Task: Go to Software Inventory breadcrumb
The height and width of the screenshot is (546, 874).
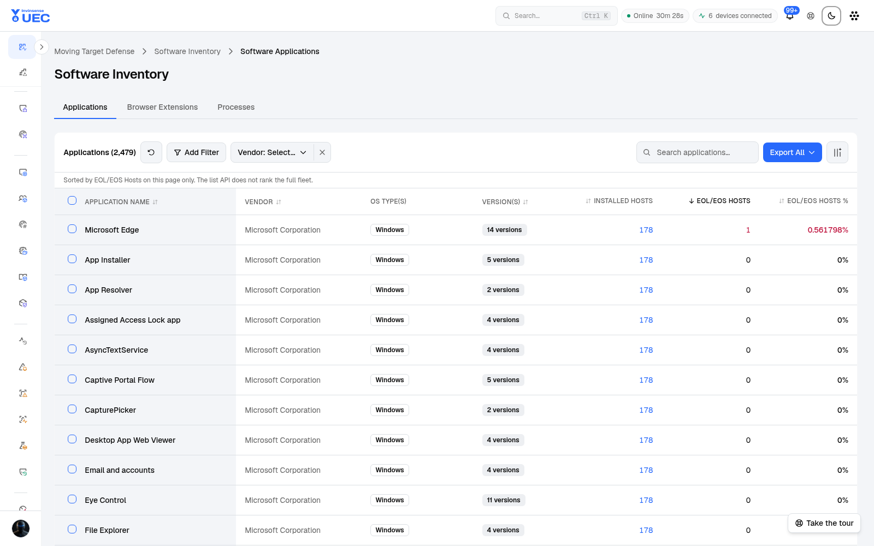Action: 187,51
